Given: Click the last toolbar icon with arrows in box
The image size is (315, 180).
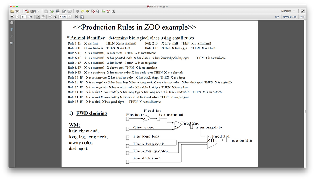Looking at the screenshot, I should tap(113, 11).
